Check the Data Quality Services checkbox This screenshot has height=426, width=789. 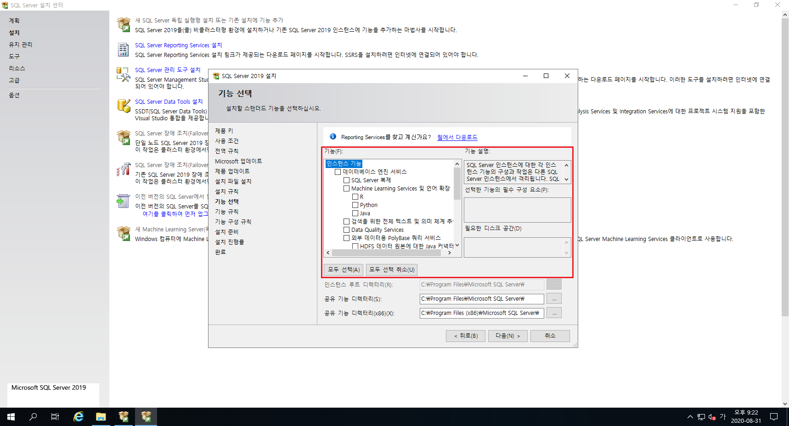[347, 230]
